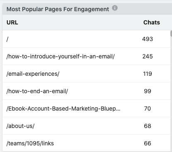Open the /teams/1095/links URL
The width and height of the screenshot is (172, 152).
tap(30, 143)
